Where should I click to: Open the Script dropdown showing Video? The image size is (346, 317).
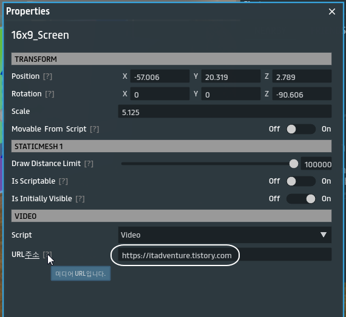click(225, 235)
